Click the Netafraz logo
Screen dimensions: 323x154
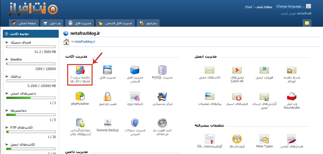pyautogui.click(x=33, y=9)
